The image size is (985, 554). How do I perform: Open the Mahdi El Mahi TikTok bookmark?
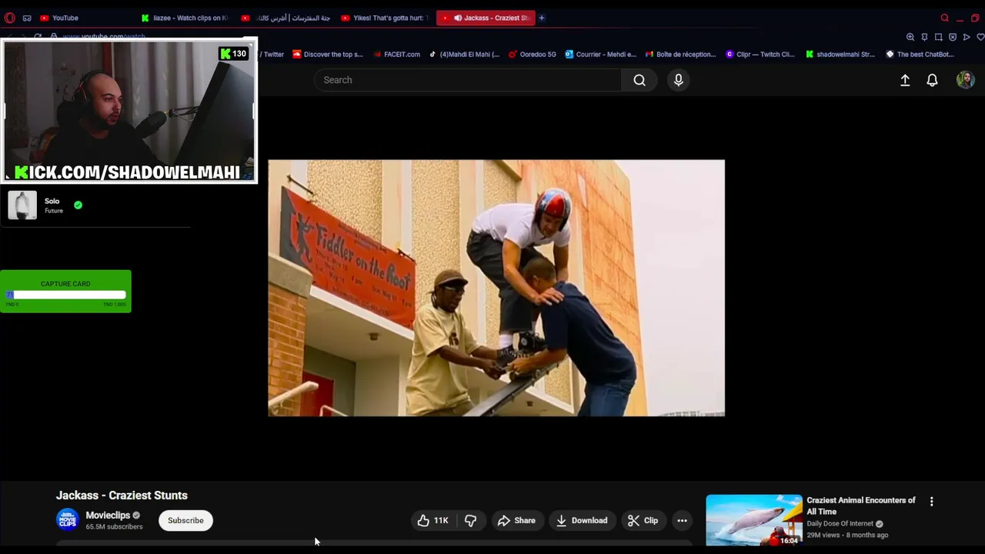click(464, 55)
